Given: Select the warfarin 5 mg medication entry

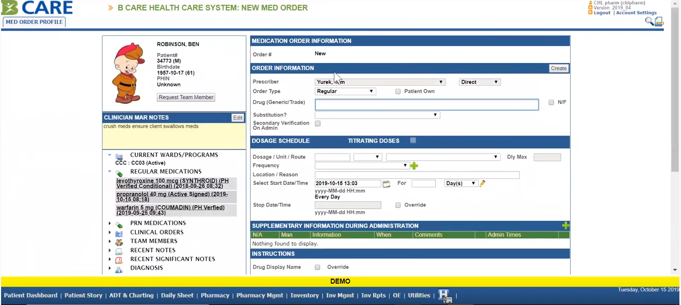Looking at the screenshot, I should tap(170, 210).
